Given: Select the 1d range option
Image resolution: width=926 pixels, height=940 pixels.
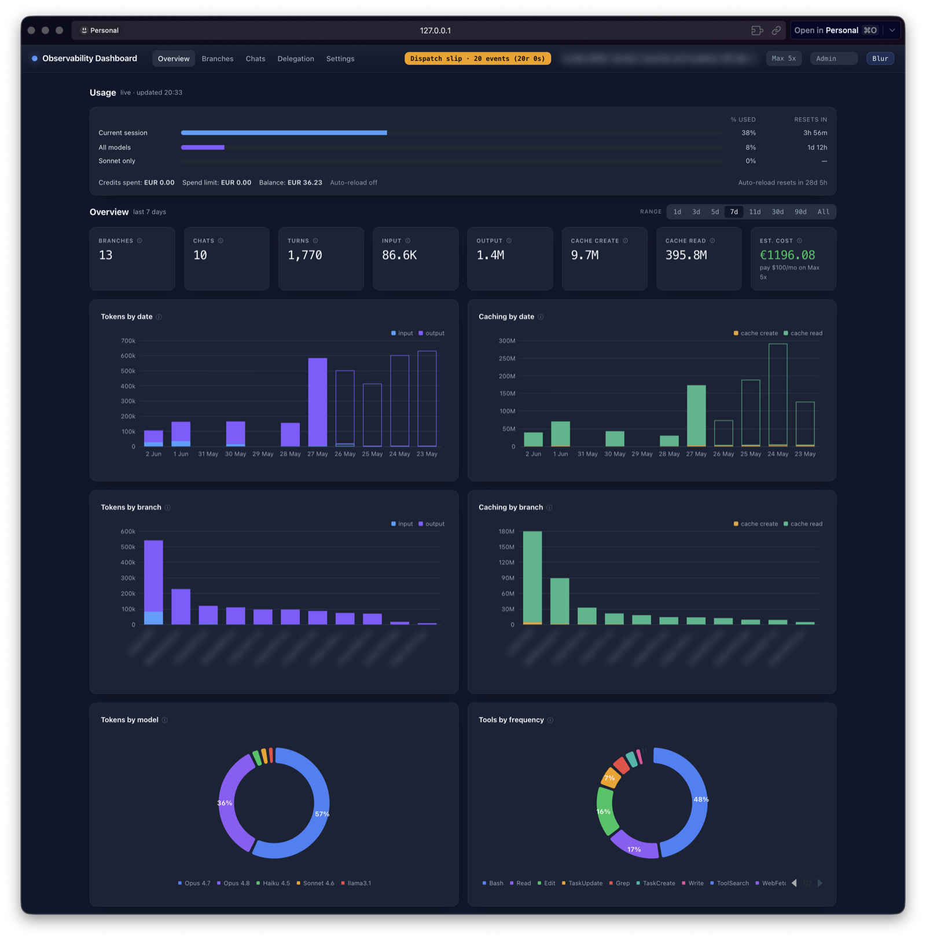Looking at the screenshot, I should pos(677,212).
